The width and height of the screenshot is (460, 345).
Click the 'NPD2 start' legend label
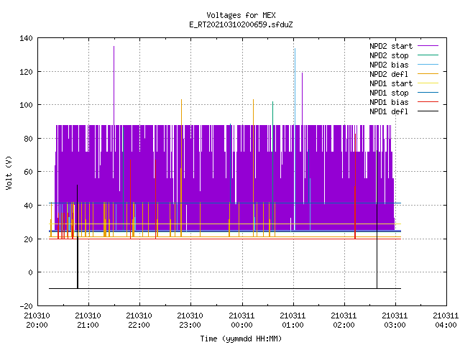pos(391,46)
